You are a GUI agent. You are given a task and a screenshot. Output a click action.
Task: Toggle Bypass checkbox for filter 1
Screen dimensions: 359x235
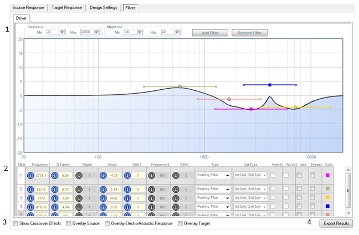click(312, 175)
